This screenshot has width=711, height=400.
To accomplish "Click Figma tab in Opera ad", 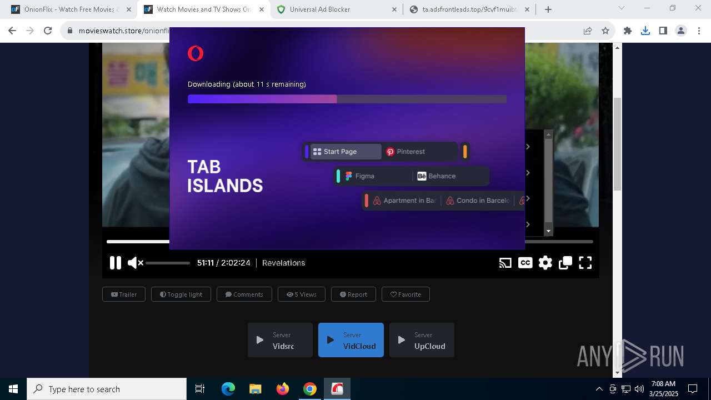I will point(377,176).
